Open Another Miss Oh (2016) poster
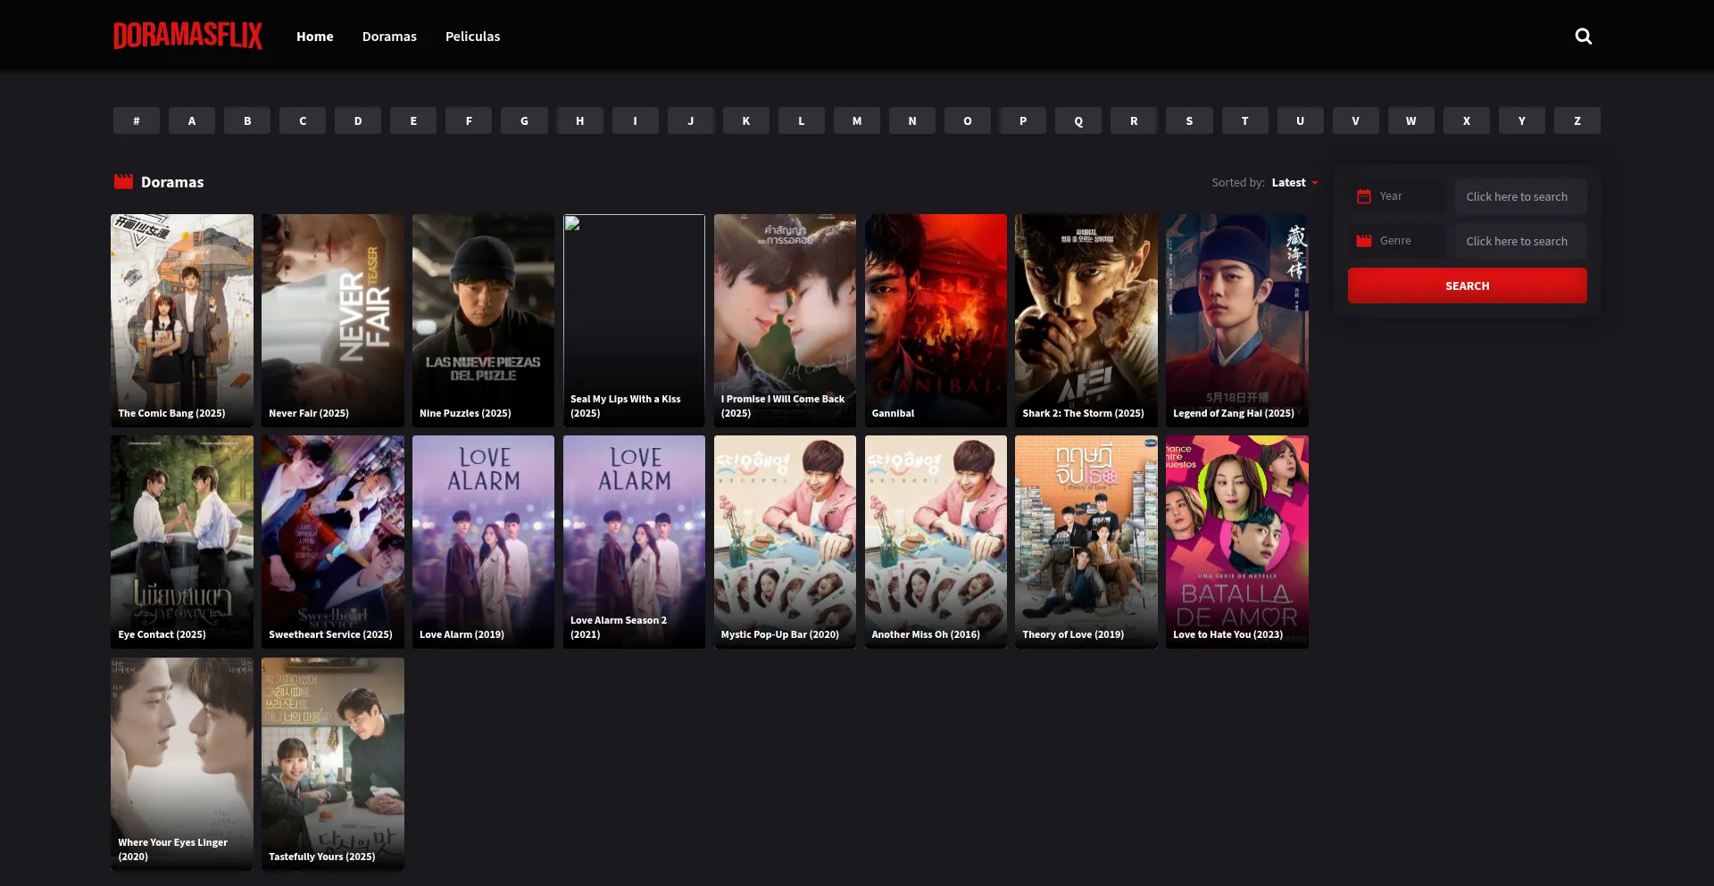Screen dimensions: 1714x886 coord(936,542)
